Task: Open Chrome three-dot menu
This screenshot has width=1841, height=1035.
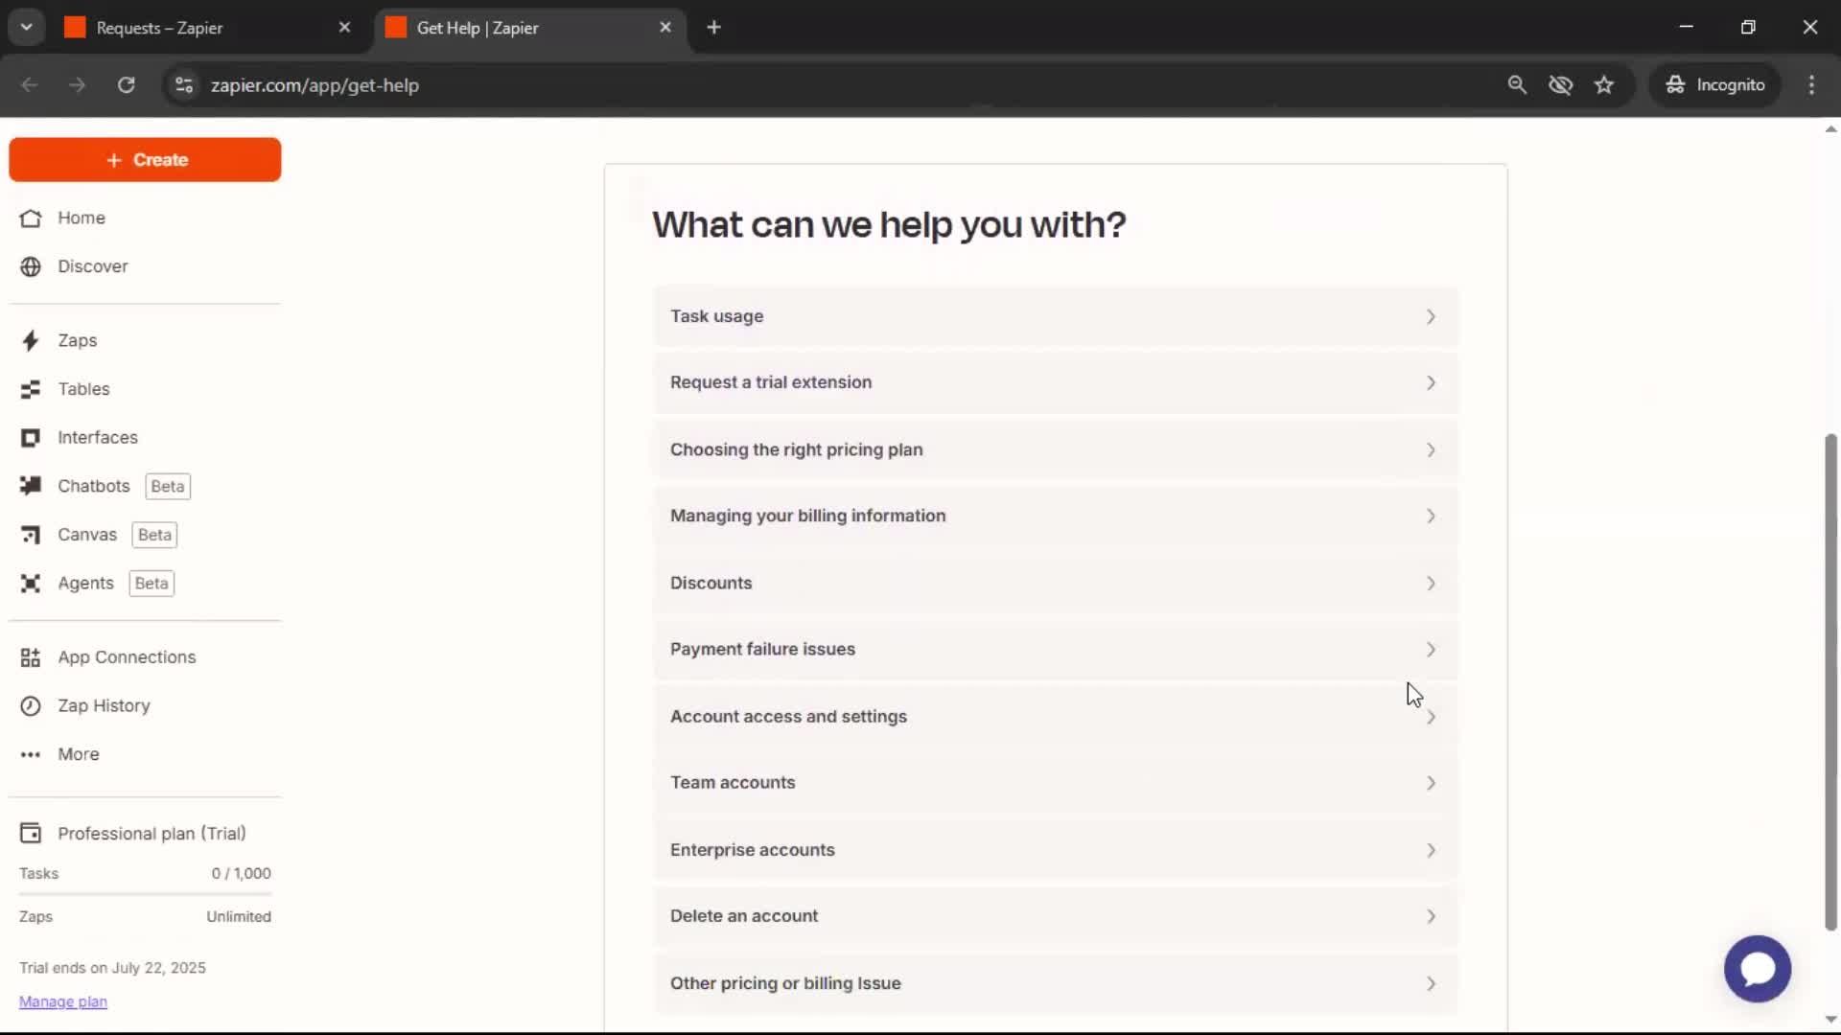Action: (x=1811, y=85)
